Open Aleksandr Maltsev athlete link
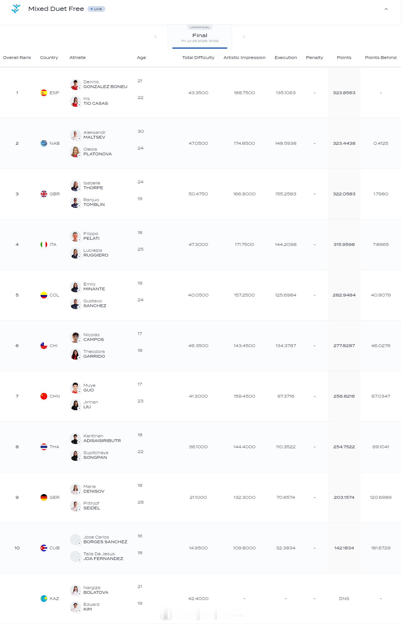Screen dimensions: 403x624 94,135
